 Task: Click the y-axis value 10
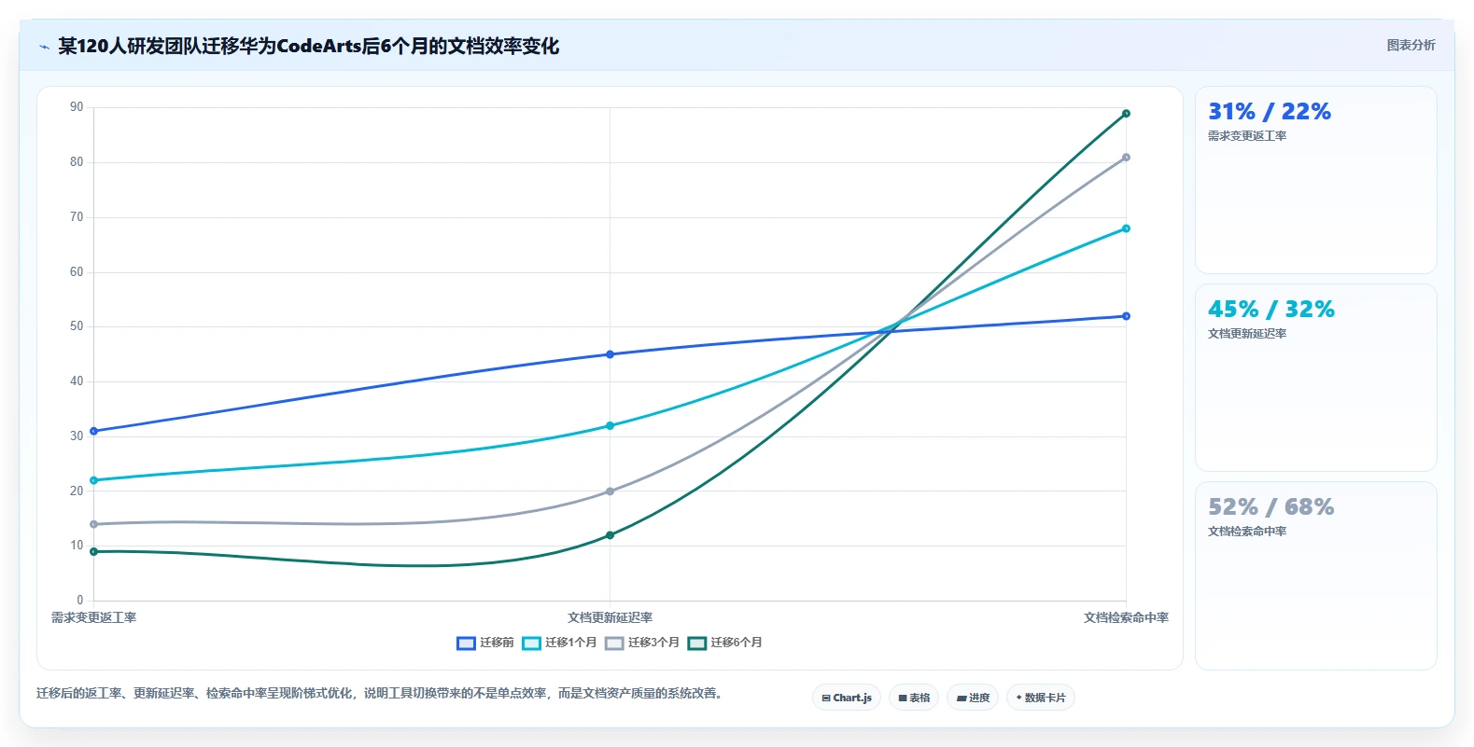[77, 546]
